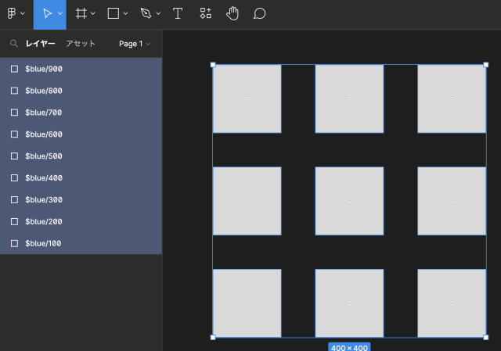Click the bottom-middle gray square on canvas
The image size is (501, 351).
(x=350, y=303)
